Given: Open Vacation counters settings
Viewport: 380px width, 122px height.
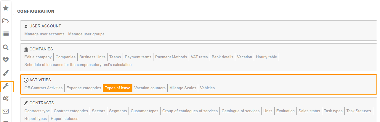Looking at the screenshot, I should pos(150,88).
